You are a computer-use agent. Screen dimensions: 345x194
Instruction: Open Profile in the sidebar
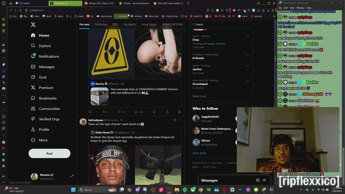(x=40, y=130)
